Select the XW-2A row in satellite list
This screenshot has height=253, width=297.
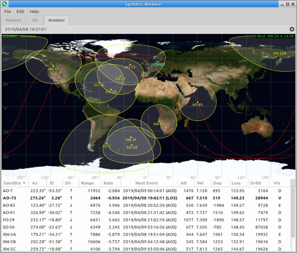click(146, 234)
